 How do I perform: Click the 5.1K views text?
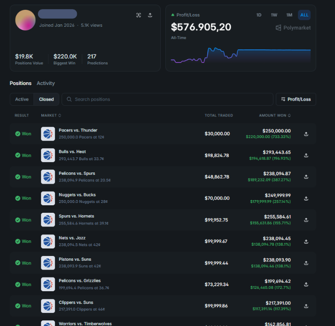91,25
